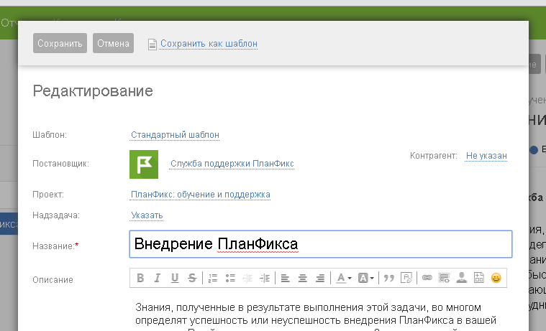Align description text right
The height and width of the screenshot is (331, 546).
pos(320,278)
